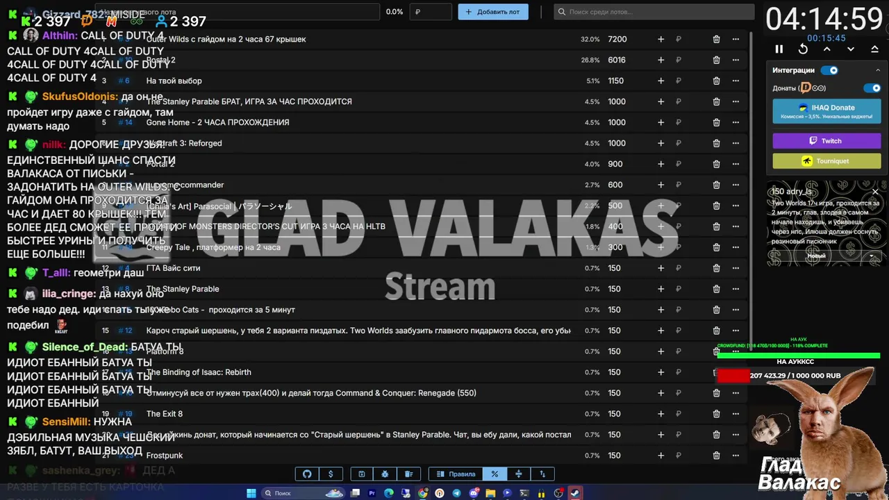889x500 pixels.
Task: Click the dollar sign toolbar icon
Action: click(x=331, y=474)
